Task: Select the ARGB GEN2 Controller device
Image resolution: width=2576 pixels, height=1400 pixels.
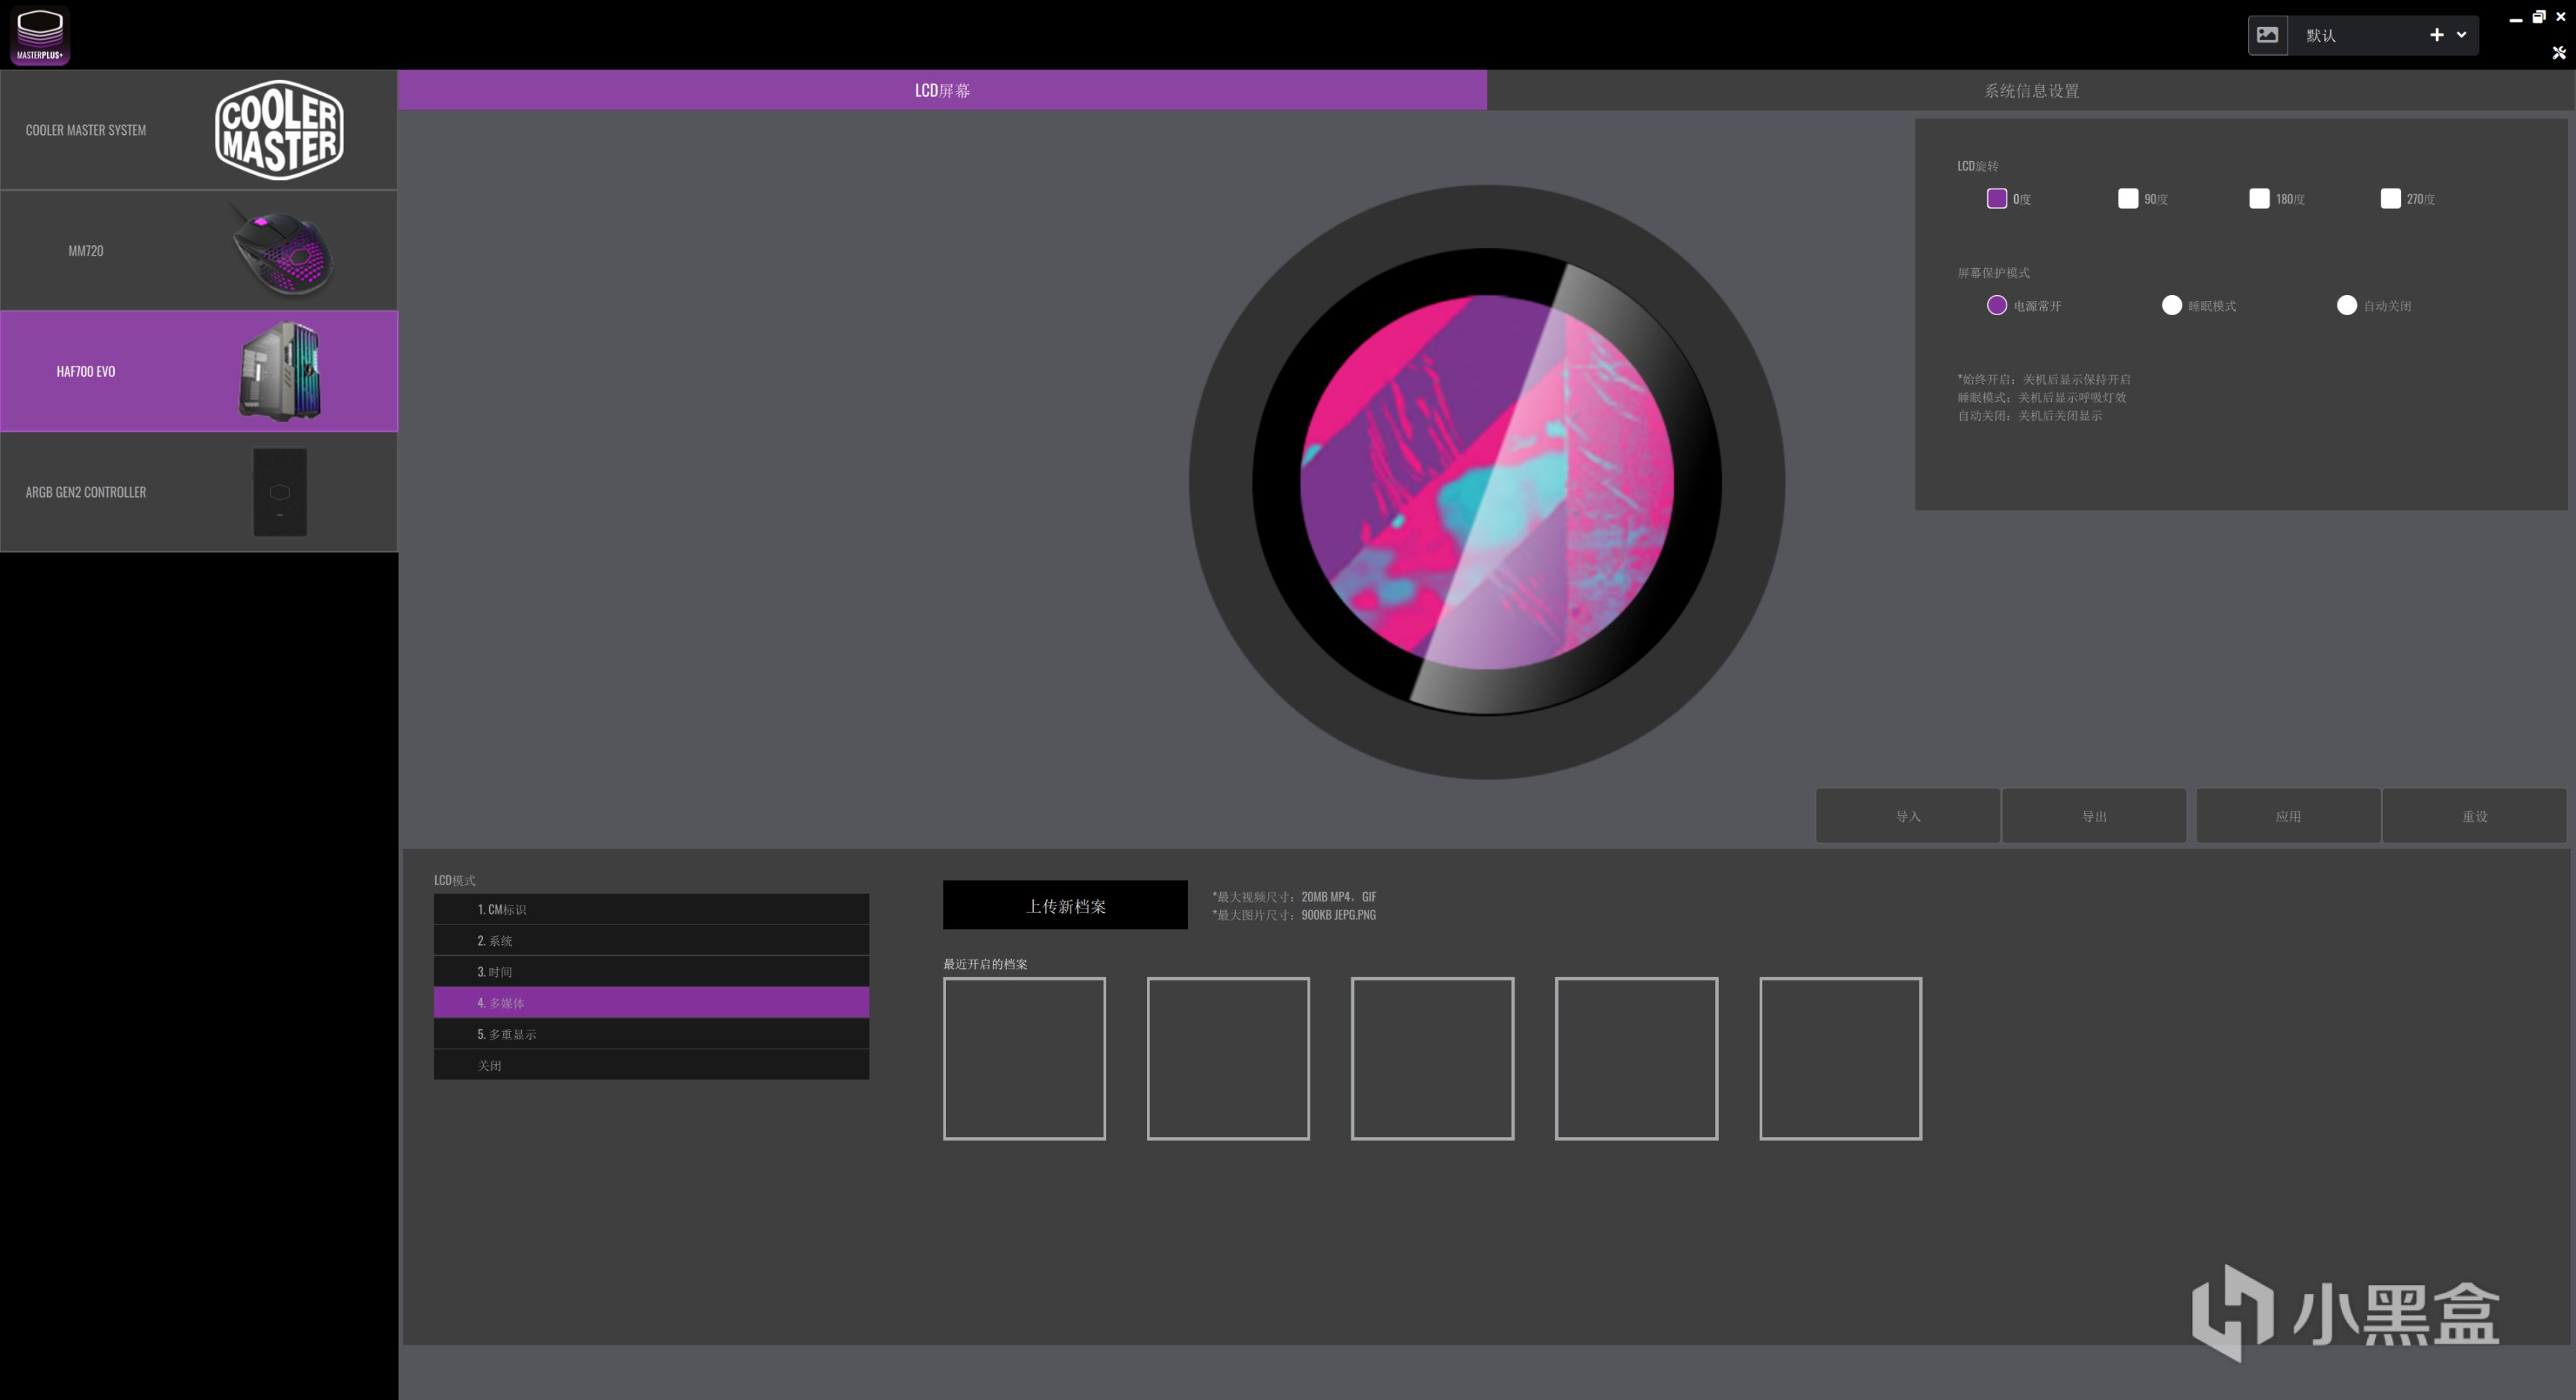Action: coord(198,492)
